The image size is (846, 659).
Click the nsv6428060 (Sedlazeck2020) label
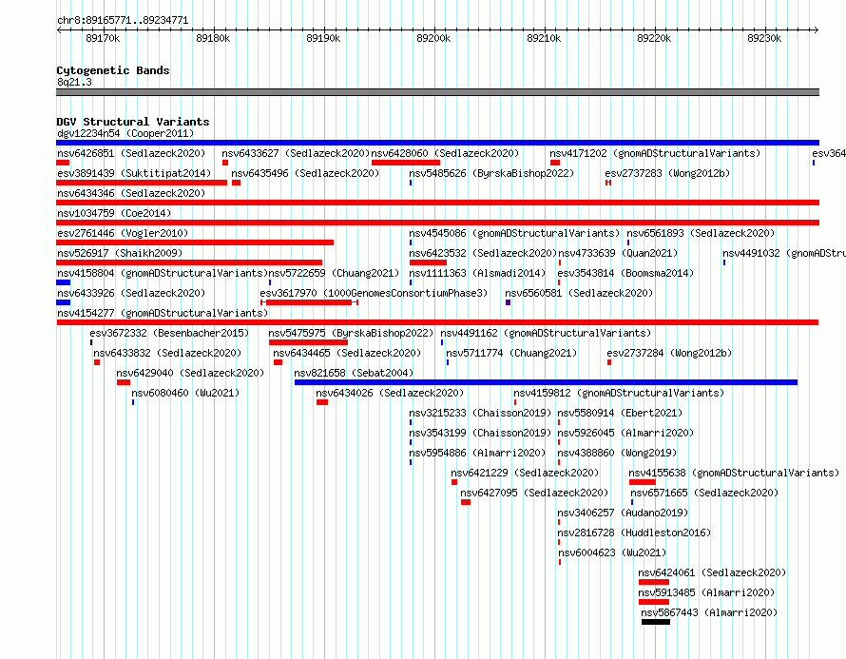[x=445, y=153]
